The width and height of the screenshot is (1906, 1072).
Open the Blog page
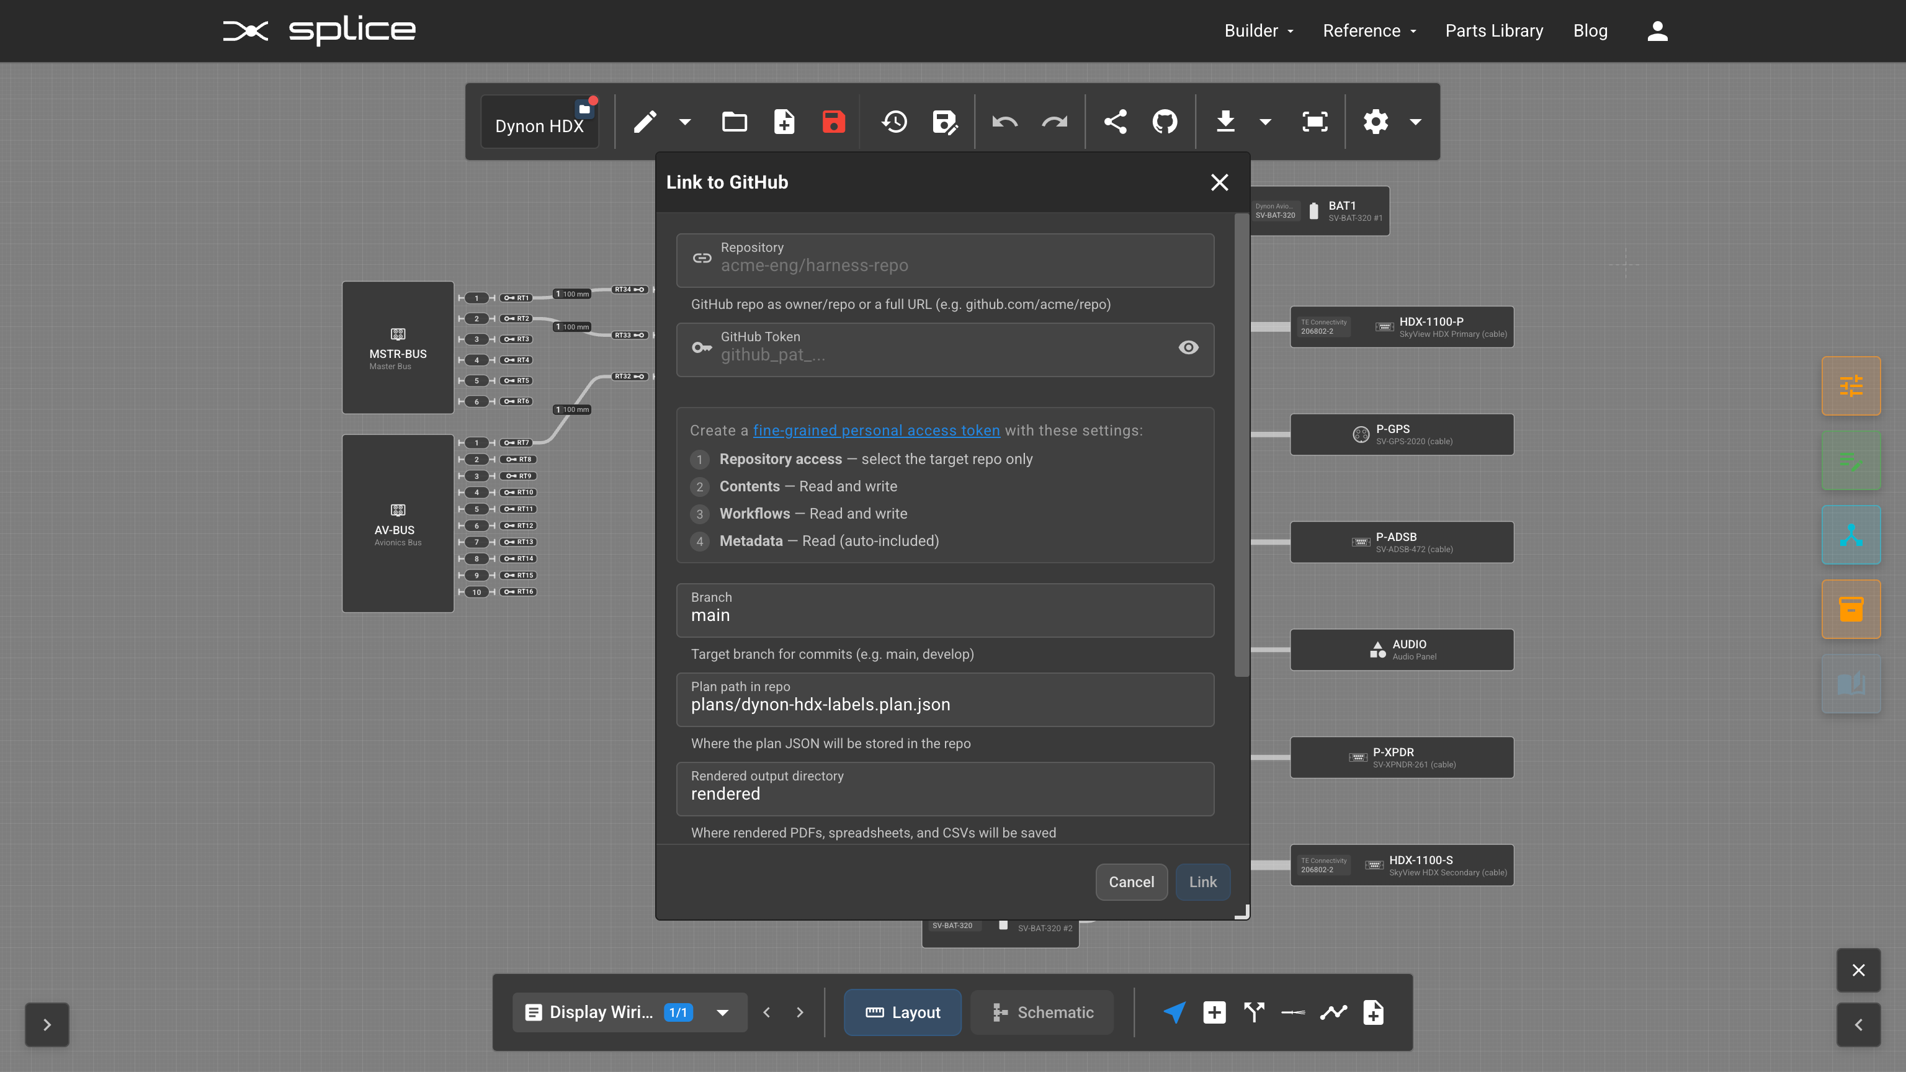[x=1590, y=30]
